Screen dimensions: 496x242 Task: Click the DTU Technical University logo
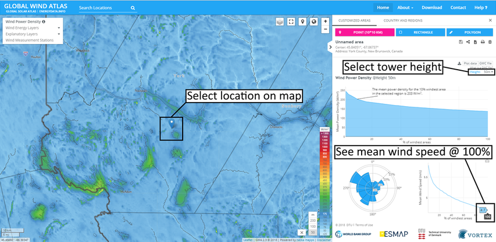[x=433, y=234]
